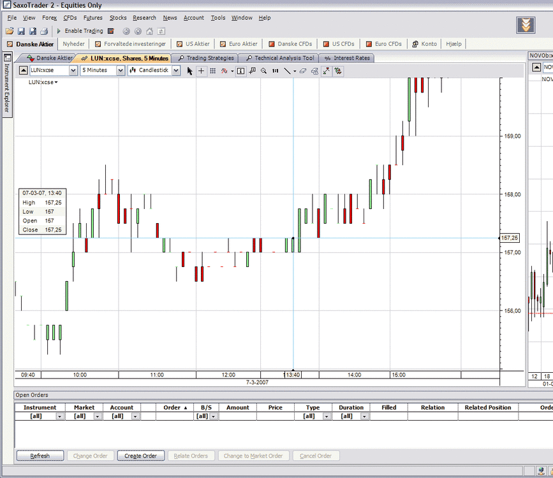Click the 1:1 reset zoom icon

point(275,71)
